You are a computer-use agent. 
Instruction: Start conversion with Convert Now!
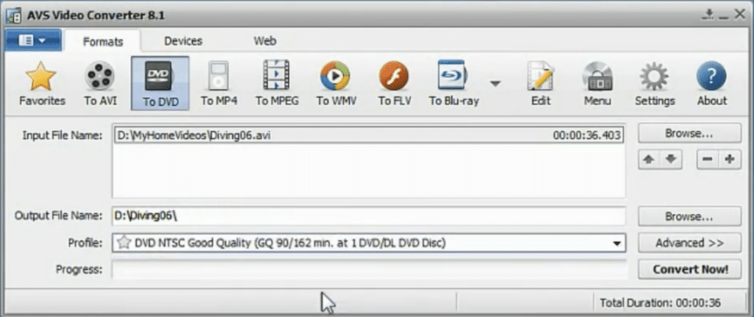pyautogui.click(x=689, y=269)
